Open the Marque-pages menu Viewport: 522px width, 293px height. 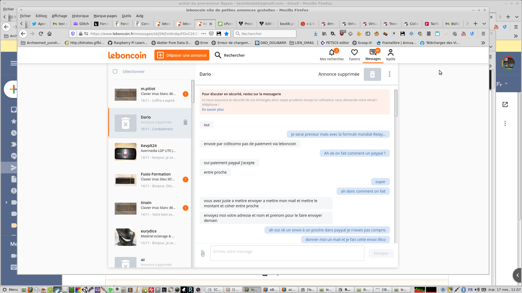(x=105, y=16)
